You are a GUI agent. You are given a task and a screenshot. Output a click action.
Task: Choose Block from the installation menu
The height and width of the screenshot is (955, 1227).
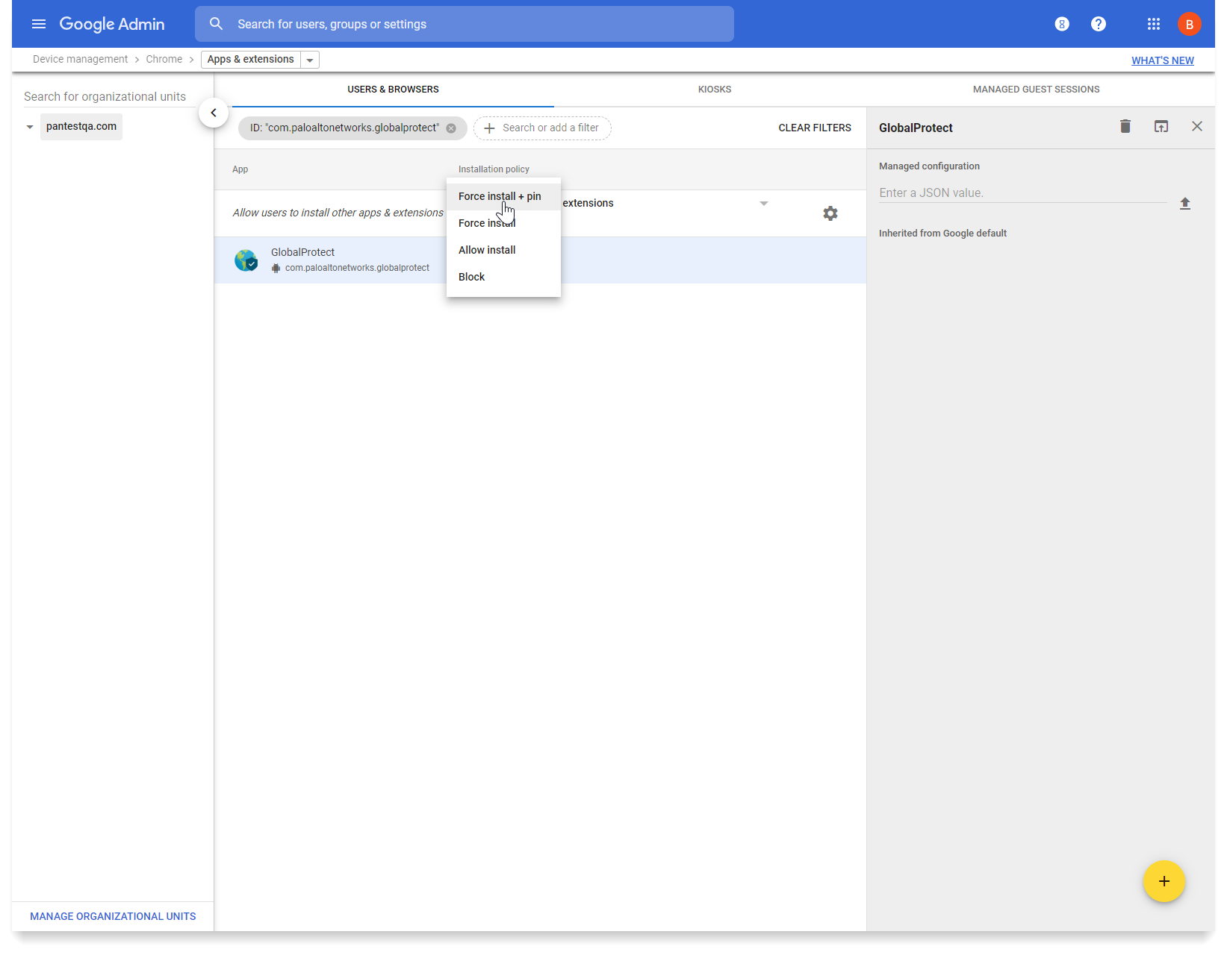click(x=471, y=277)
